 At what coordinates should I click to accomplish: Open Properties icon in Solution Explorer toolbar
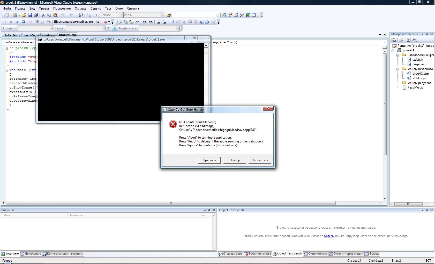tap(394, 40)
